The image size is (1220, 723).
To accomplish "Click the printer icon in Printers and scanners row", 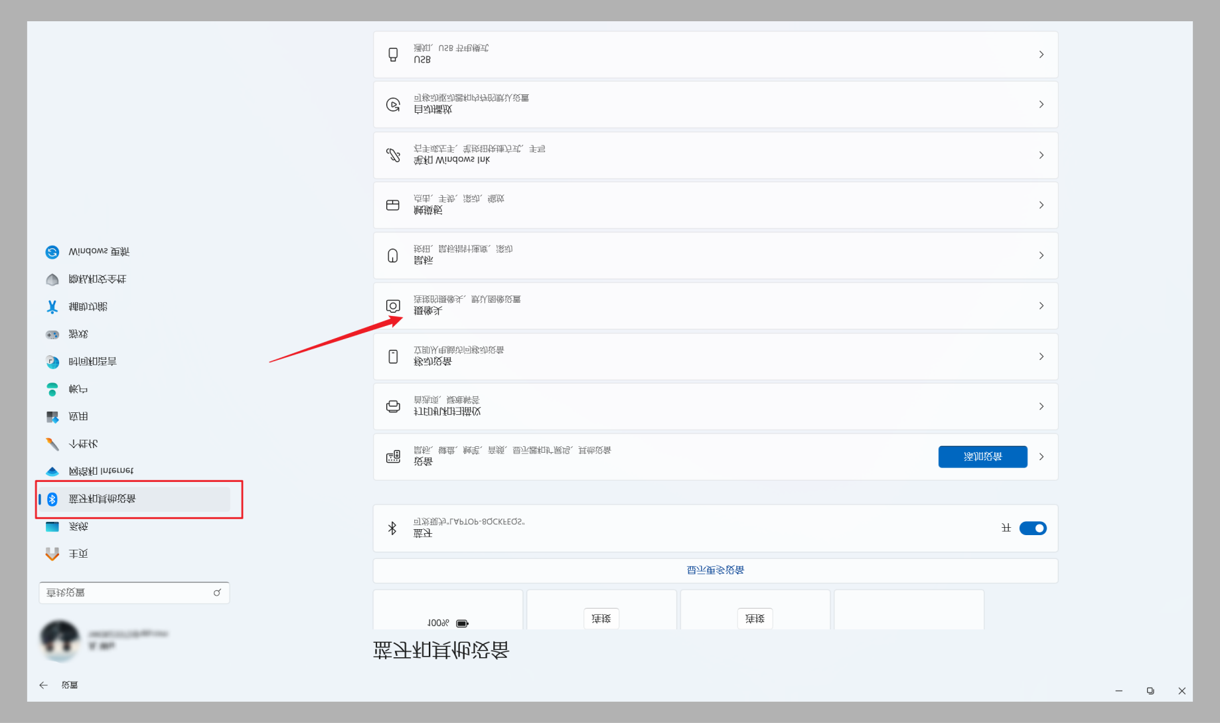I will (393, 406).
